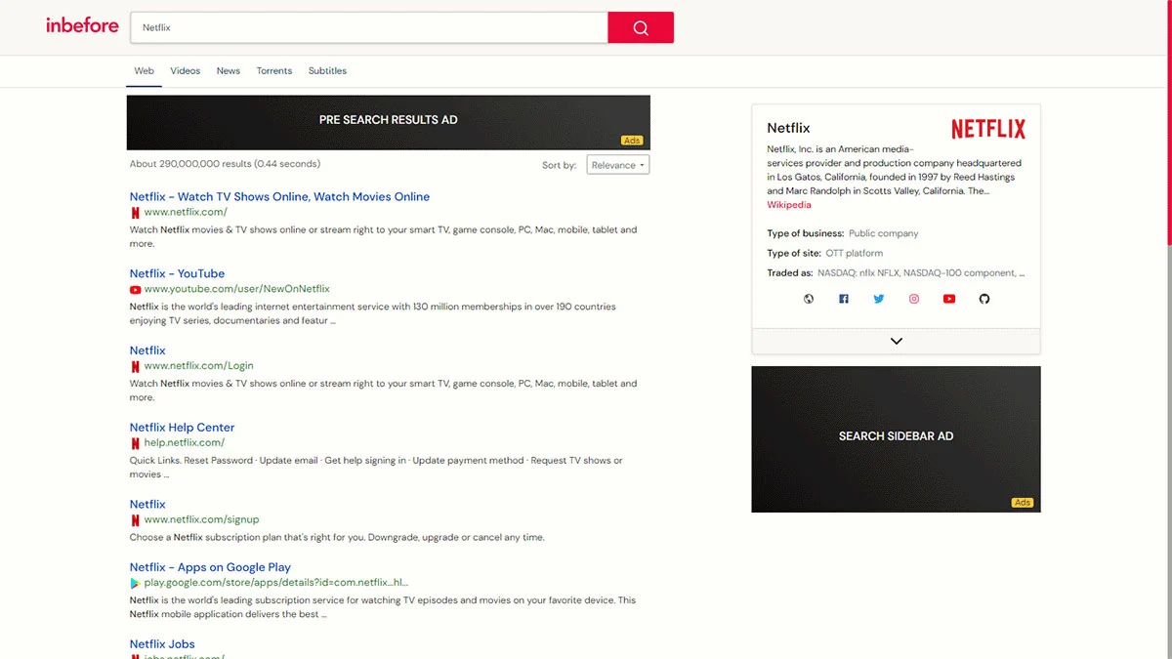
Task: Click the Ads badge on pre-search banner
Action: [x=632, y=141]
